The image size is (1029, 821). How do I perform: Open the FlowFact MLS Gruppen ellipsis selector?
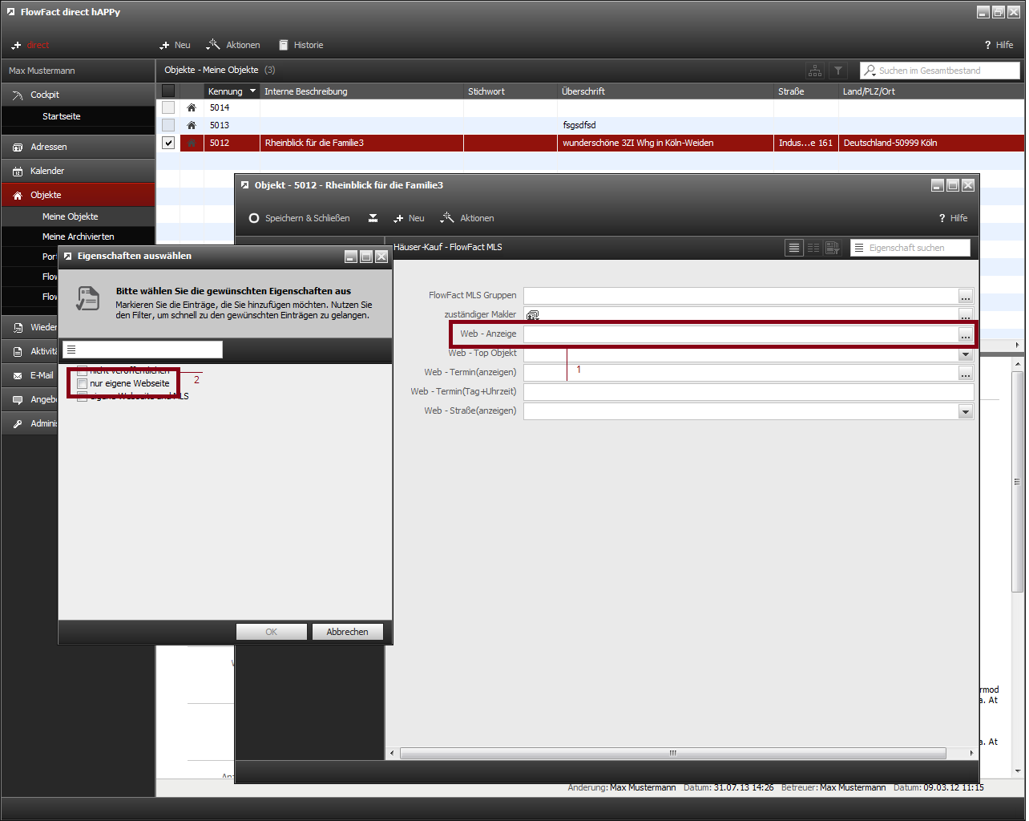click(x=966, y=296)
